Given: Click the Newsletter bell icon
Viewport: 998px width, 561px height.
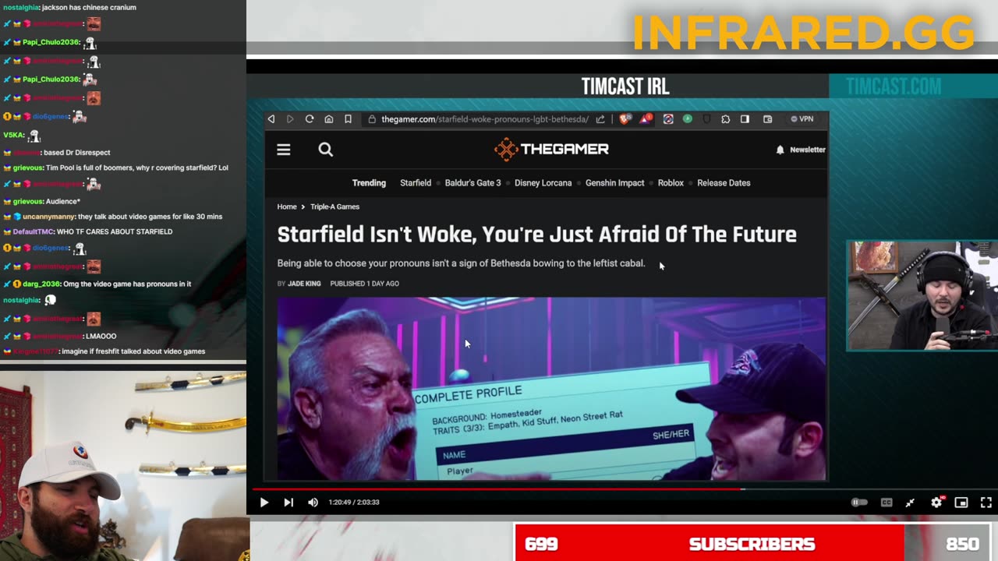Looking at the screenshot, I should tap(780, 150).
